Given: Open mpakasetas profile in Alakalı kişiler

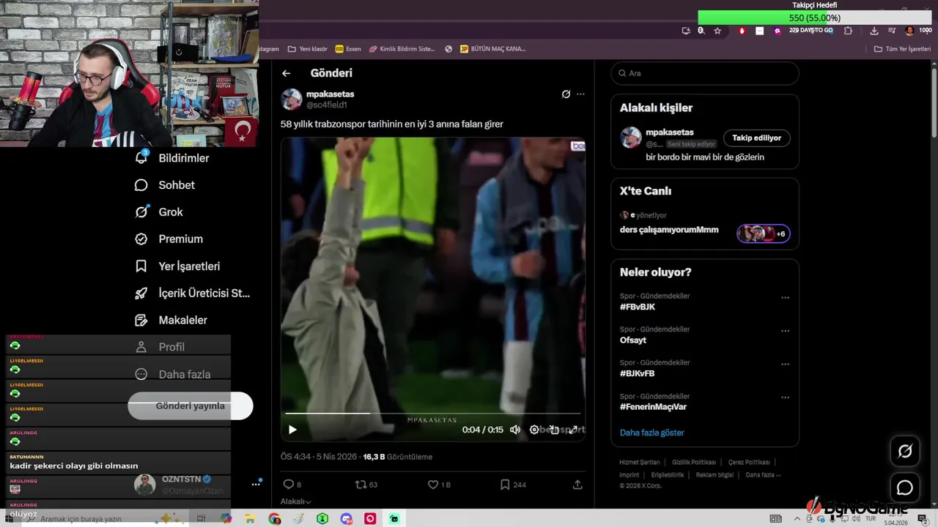Looking at the screenshot, I should [x=669, y=132].
